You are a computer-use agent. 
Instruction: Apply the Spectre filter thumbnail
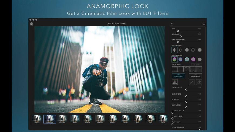tap(87, 119)
